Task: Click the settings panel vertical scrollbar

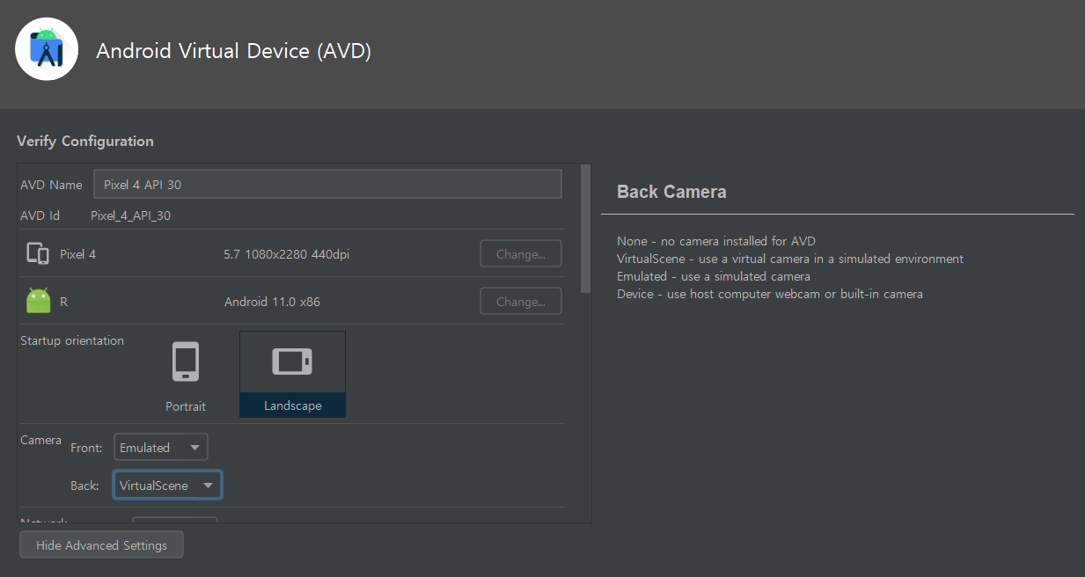Action: 586,229
